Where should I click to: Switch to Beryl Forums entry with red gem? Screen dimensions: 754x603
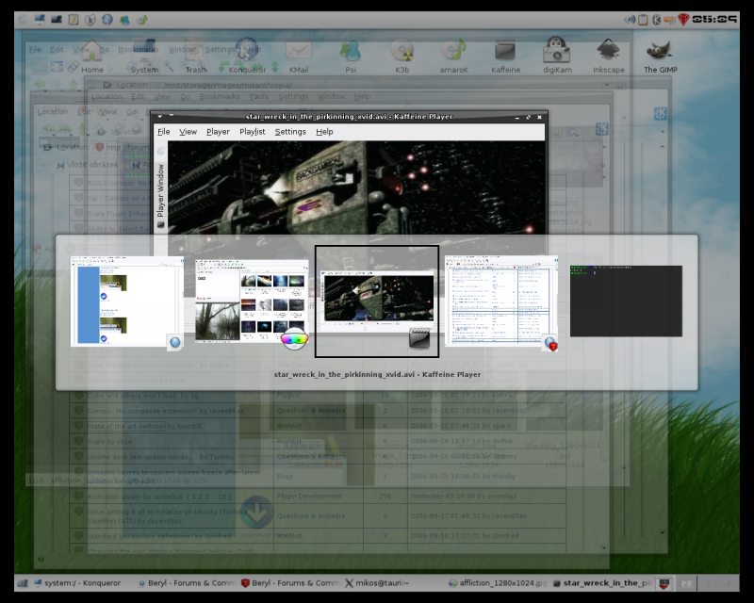[290, 583]
